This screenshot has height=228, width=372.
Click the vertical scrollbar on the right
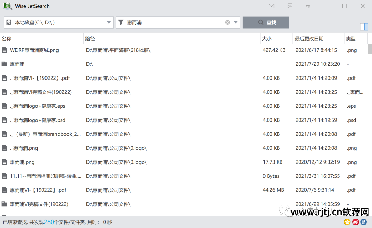(x=370, y=50)
